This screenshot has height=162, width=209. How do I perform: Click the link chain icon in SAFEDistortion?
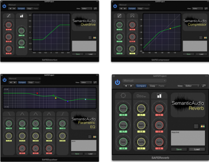point(95,8)
